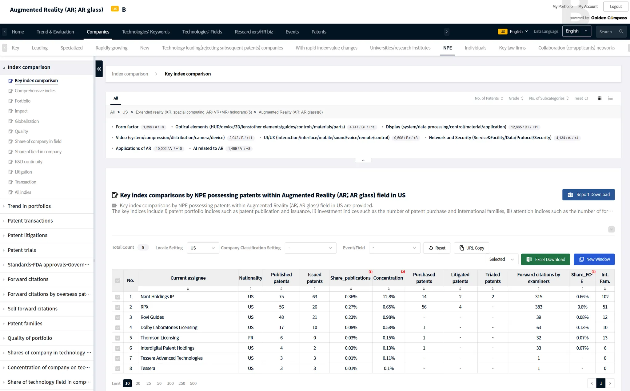Collapse the subcategory panel with up chevron
Screen dimensions: 630x391
(363, 160)
